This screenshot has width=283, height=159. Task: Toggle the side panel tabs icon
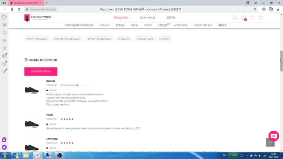4,3
